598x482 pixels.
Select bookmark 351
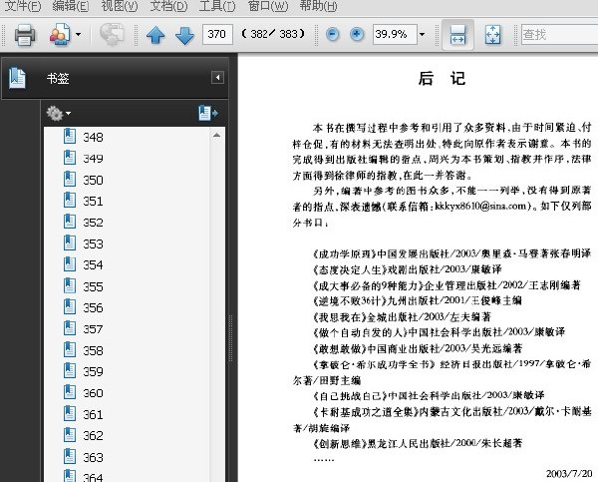pos(93,201)
